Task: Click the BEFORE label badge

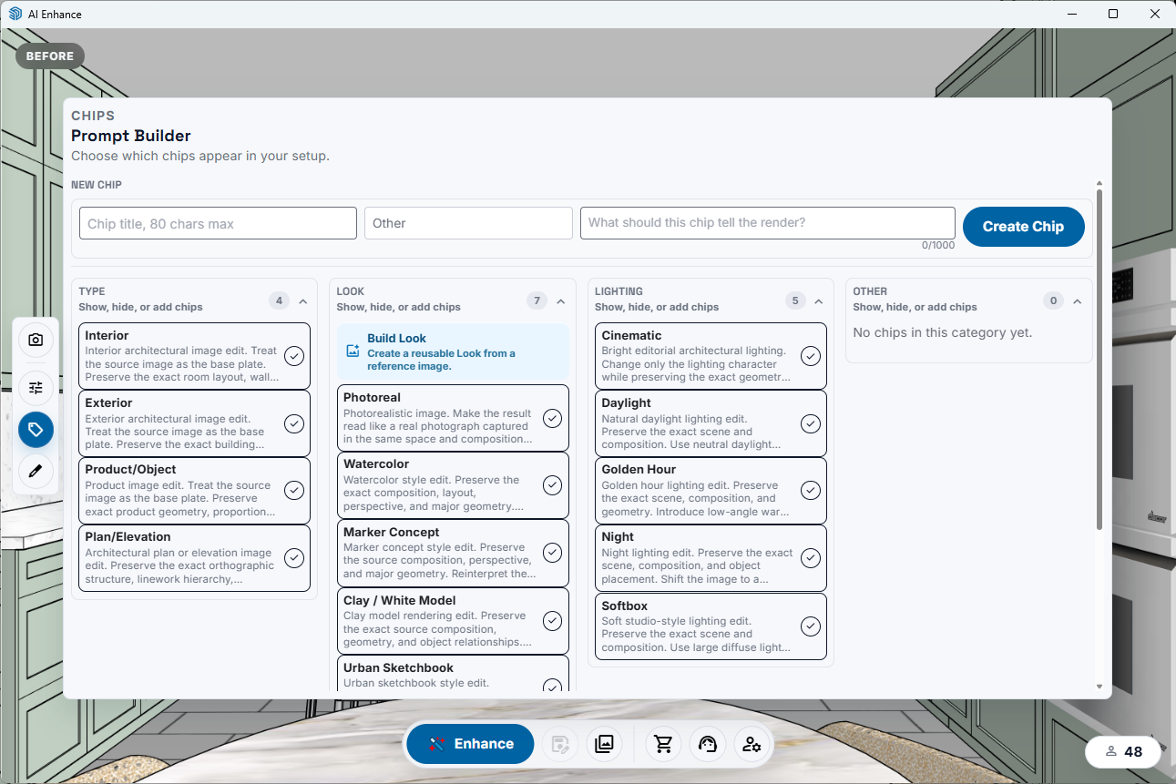Action: [x=50, y=56]
